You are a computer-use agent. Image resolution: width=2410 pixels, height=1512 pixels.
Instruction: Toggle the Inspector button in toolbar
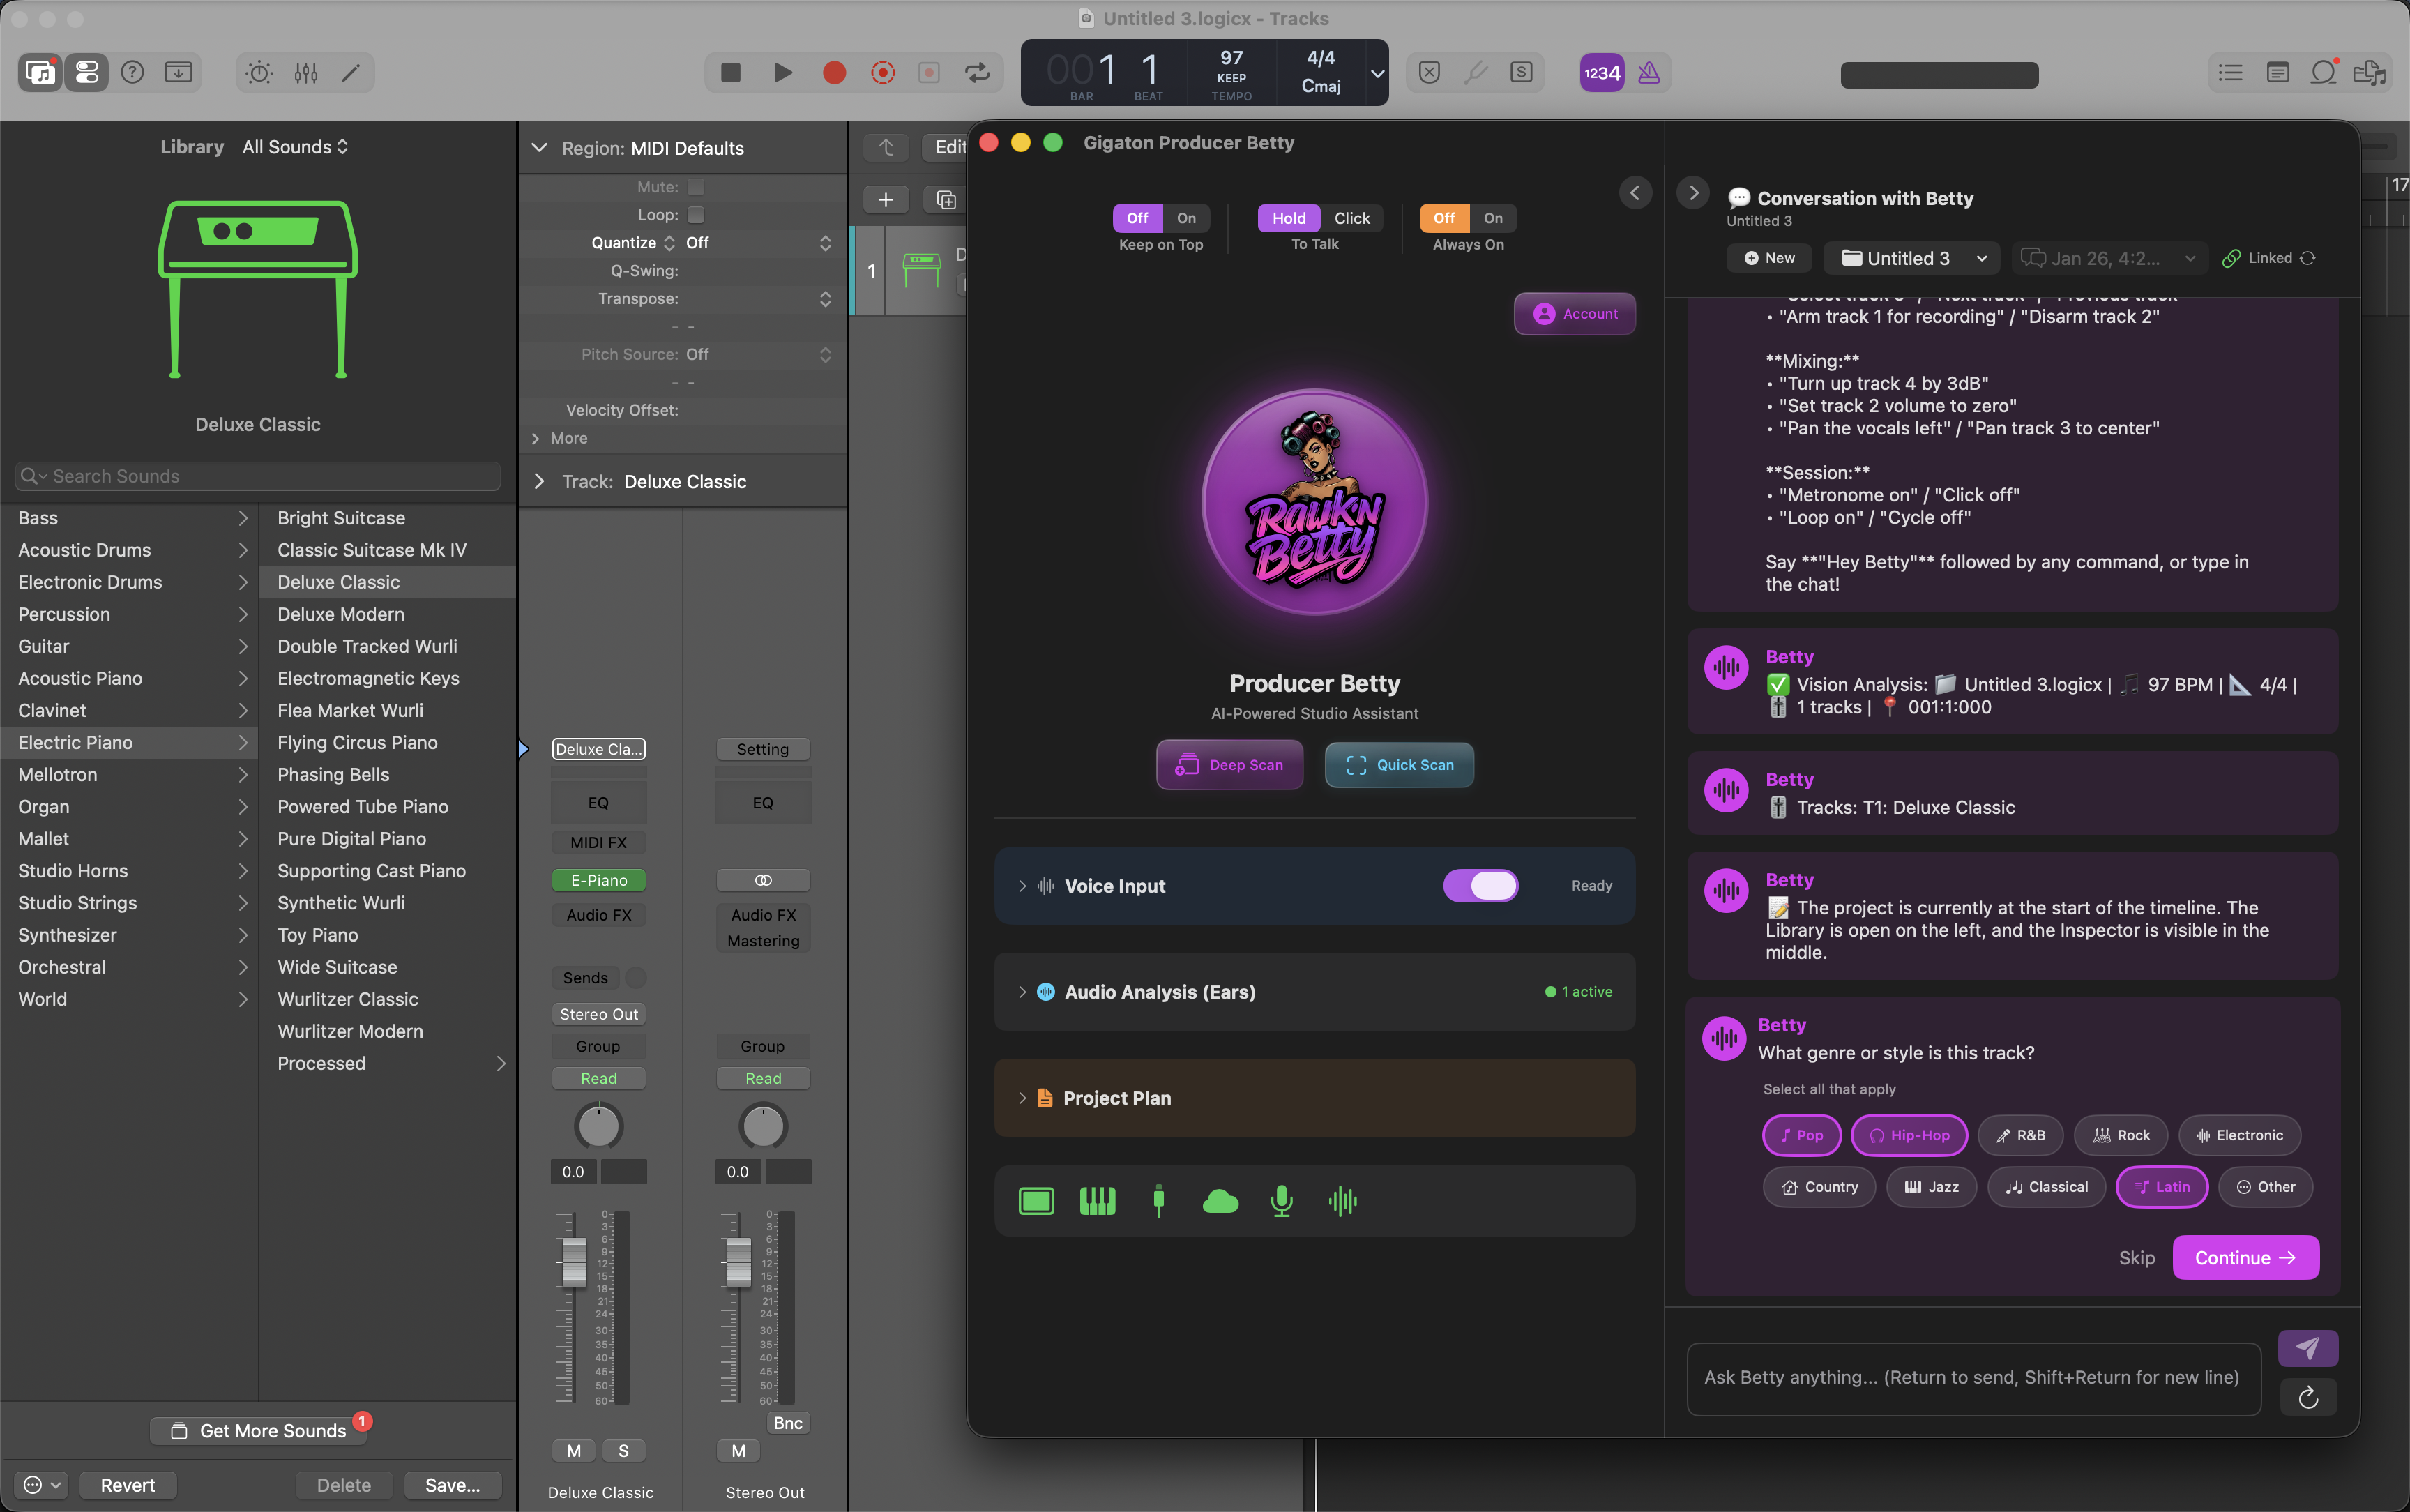[x=87, y=72]
